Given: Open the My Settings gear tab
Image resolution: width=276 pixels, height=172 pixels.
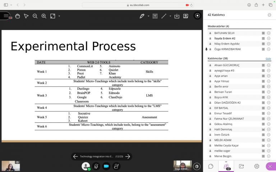Looking at the screenshot, I should (257, 166).
